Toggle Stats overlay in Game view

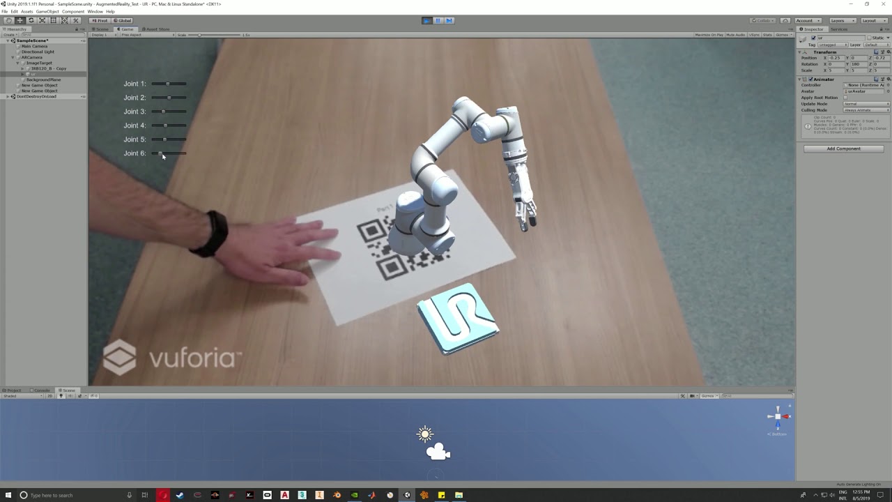click(x=767, y=35)
